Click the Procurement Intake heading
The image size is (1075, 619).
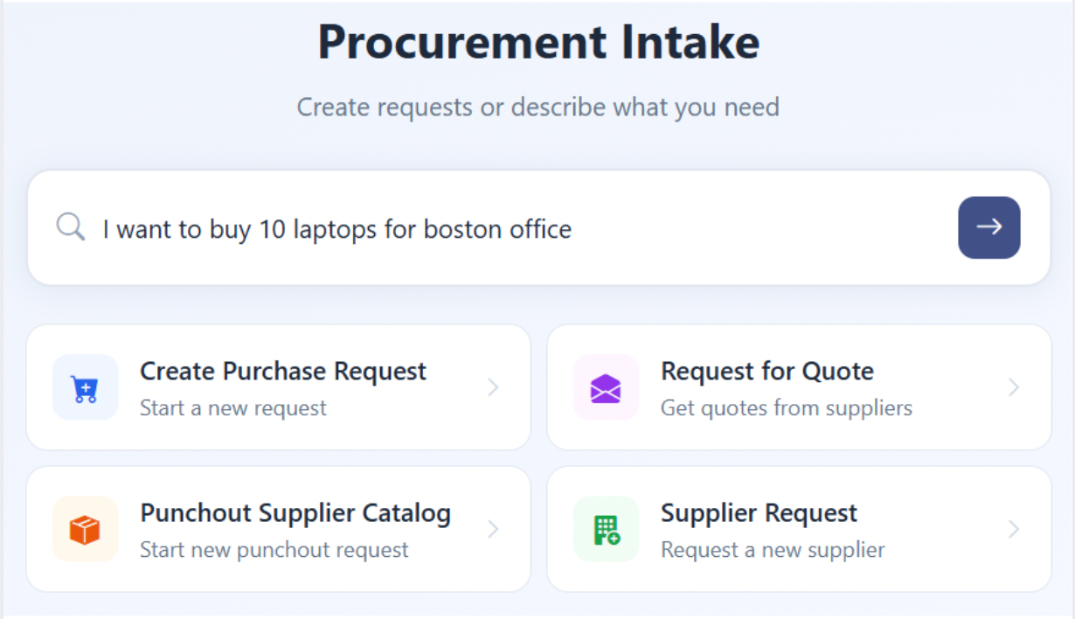pos(538,41)
